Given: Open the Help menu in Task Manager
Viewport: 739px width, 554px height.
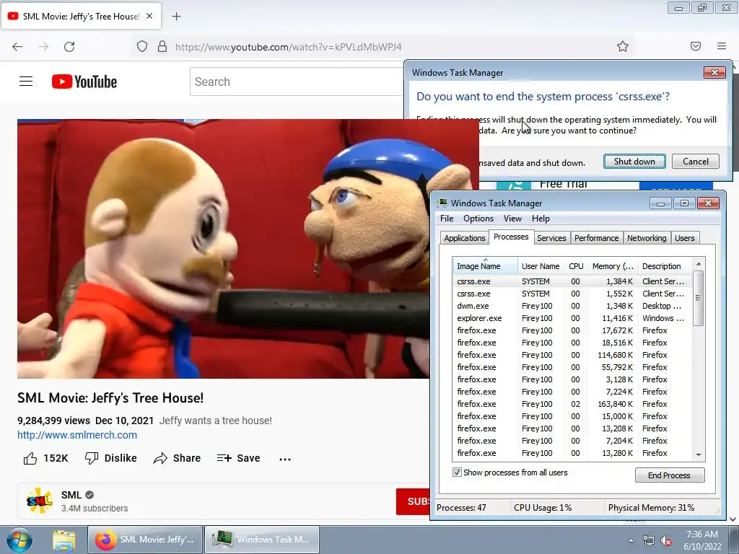Looking at the screenshot, I should point(541,219).
